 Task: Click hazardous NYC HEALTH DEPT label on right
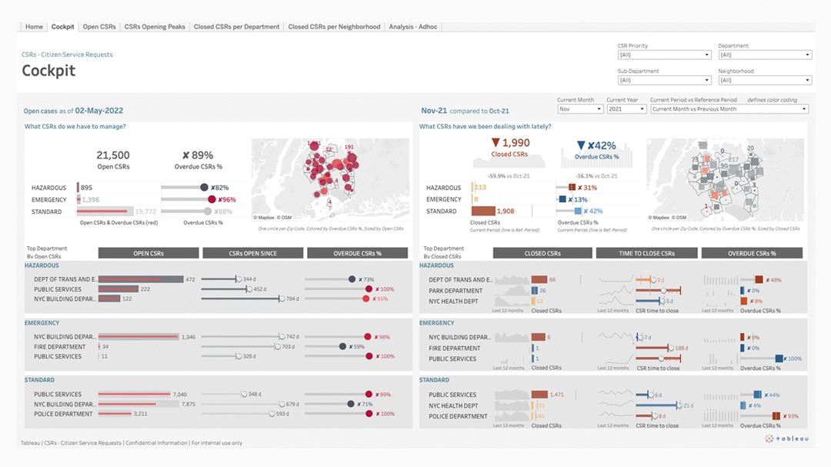[x=453, y=301]
